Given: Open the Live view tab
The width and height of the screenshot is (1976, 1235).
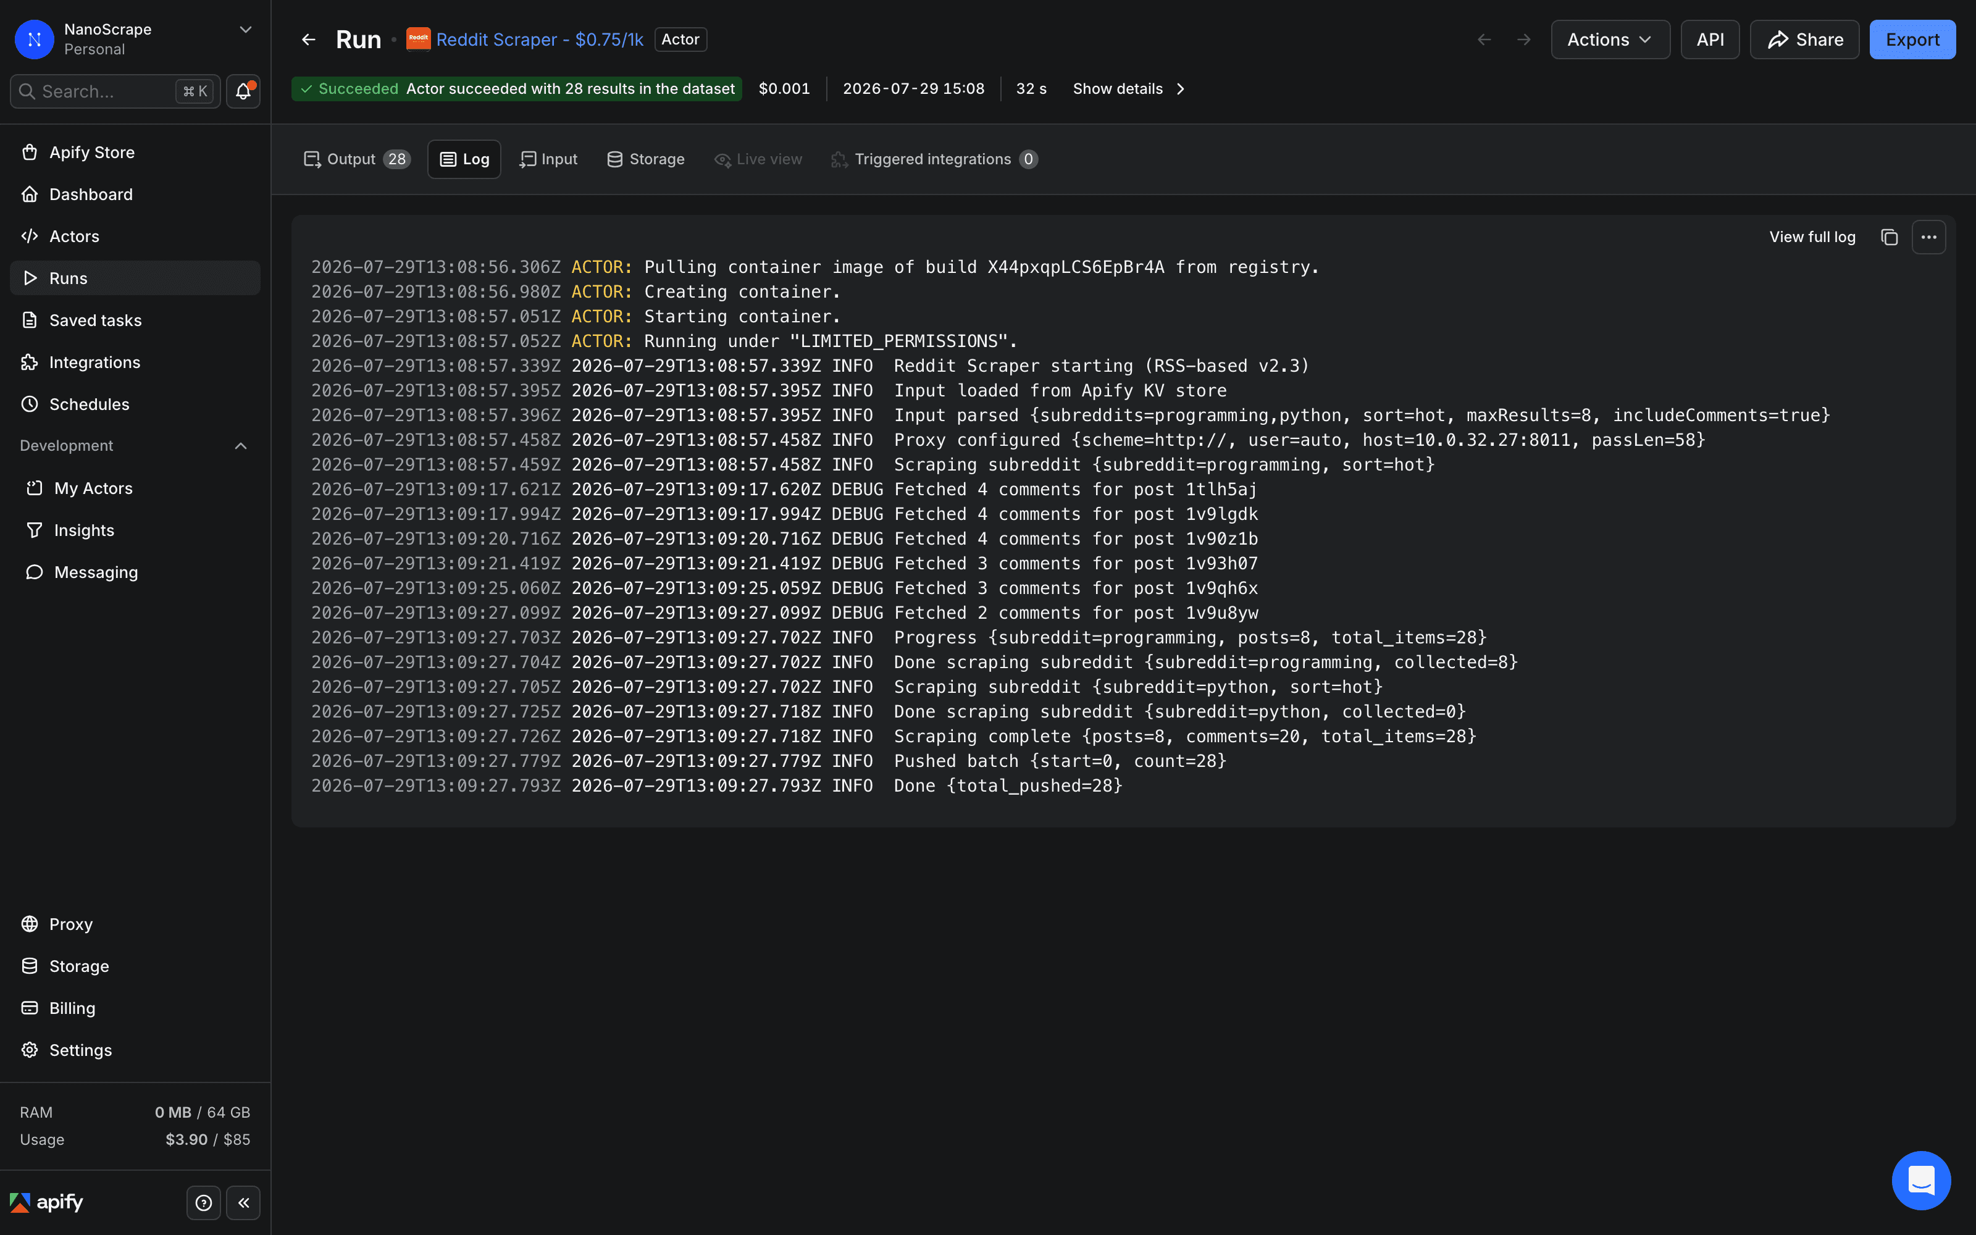Looking at the screenshot, I should coord(758,159).
